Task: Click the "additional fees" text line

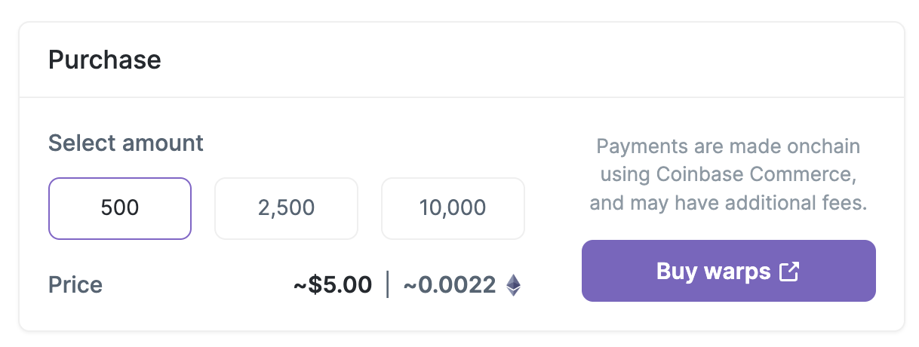Action: point(728,204)
